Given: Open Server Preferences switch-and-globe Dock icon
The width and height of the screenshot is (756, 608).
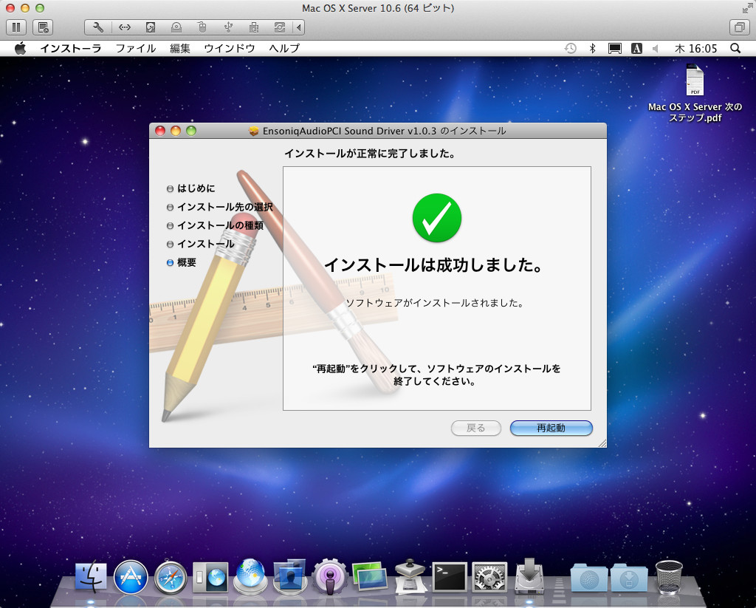Looking at the screenshot, I should point(210,577).
